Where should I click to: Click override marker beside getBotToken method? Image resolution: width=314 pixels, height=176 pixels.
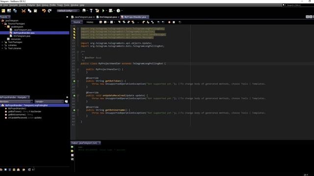click(74, 81)
